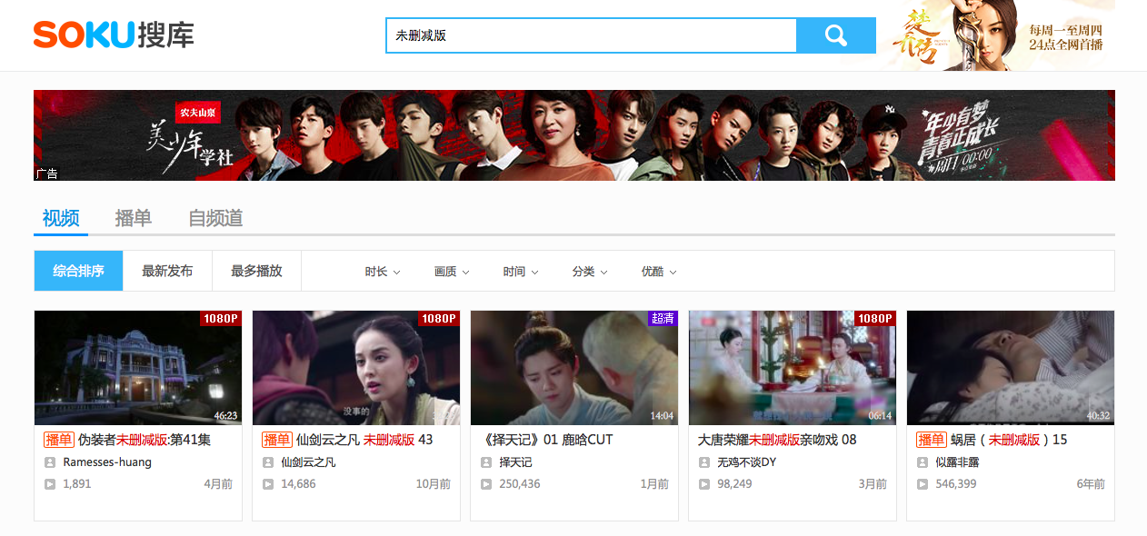Open video title 《择天记》01 鹿晗CUT
The image size is (1147, 536).
pyautogui.click(x=546, y=440)
